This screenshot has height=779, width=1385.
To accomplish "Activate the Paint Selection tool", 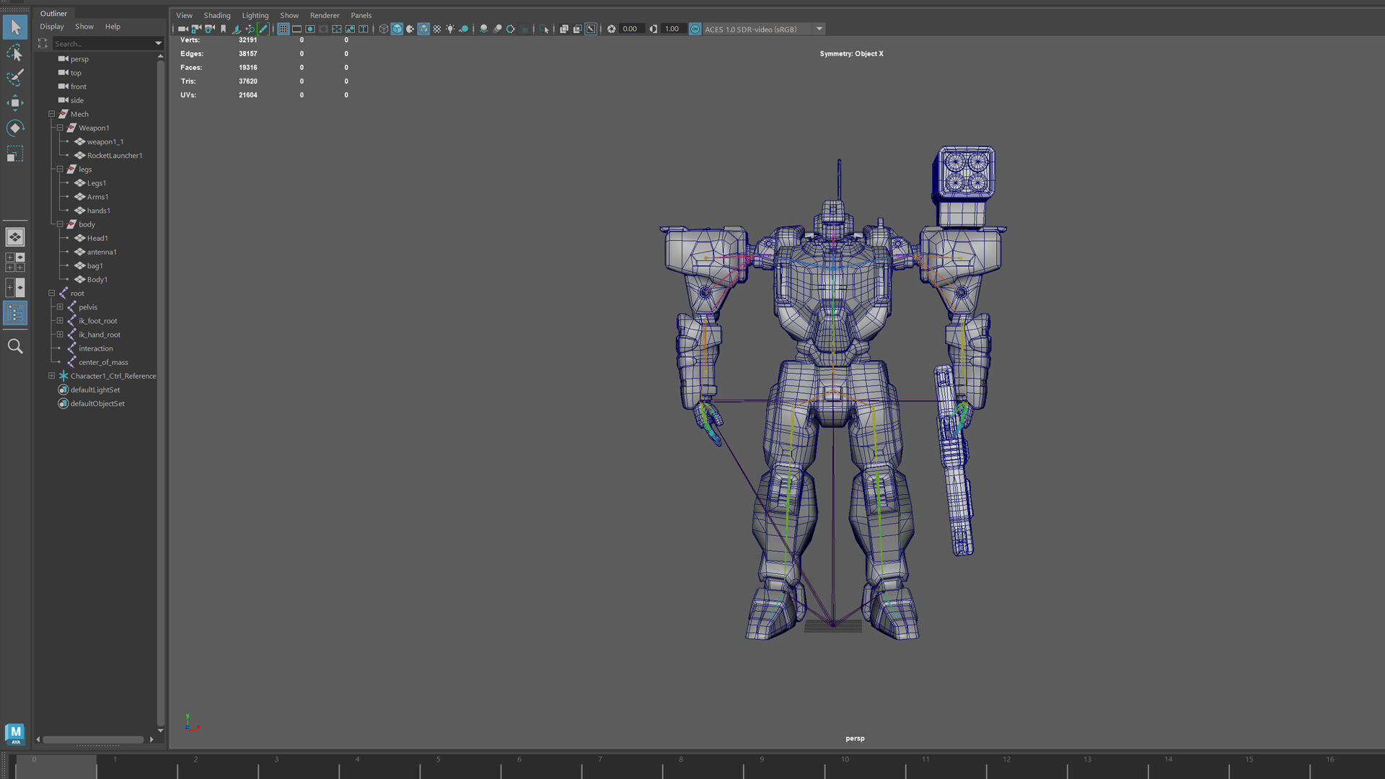I will 15,78.
